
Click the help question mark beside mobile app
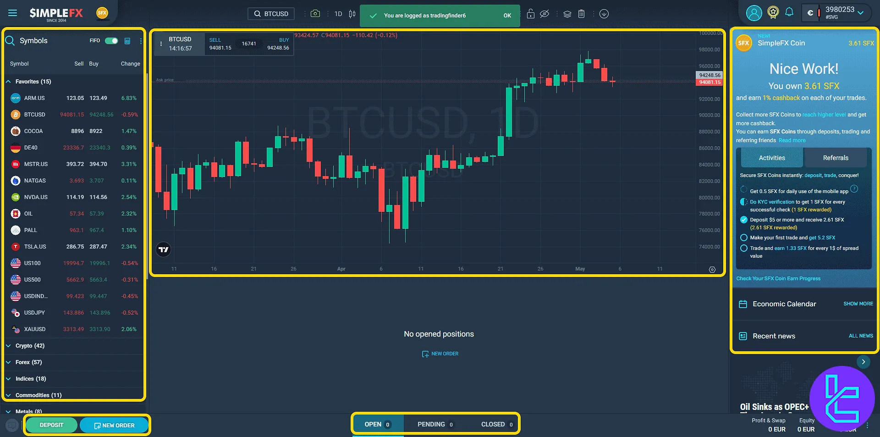854,189
